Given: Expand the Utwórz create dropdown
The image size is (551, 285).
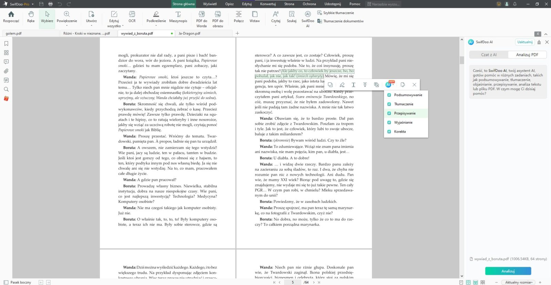Looking at the screenshot, I should point(91,25).
